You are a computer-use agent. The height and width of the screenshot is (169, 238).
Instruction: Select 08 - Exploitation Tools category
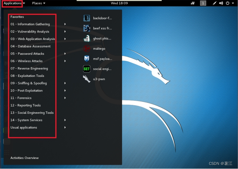[x=27, y=76]
